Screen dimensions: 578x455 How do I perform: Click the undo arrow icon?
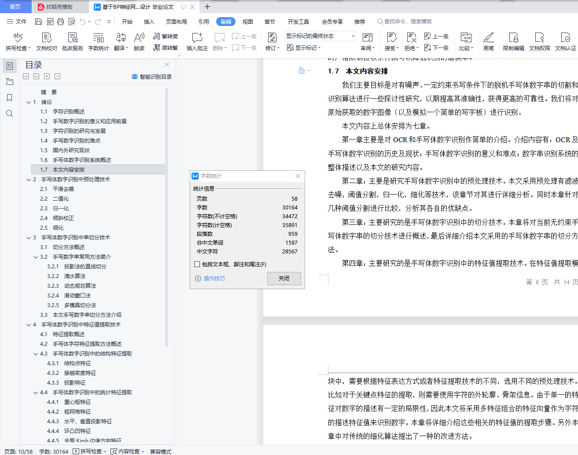coord(83,22)
